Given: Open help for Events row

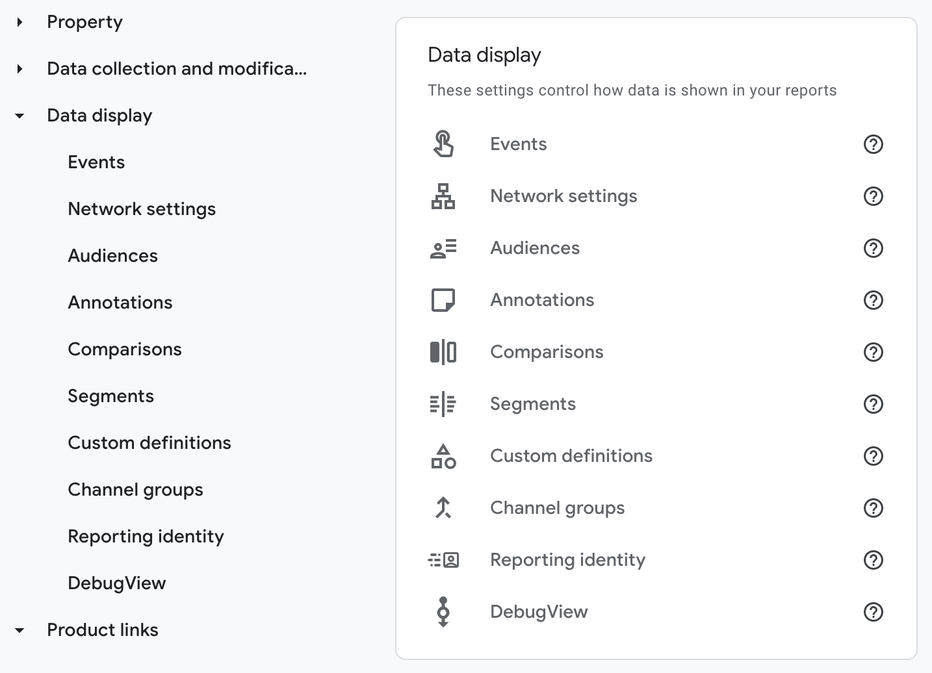Looking at the screenshot, I should point(873,144).
